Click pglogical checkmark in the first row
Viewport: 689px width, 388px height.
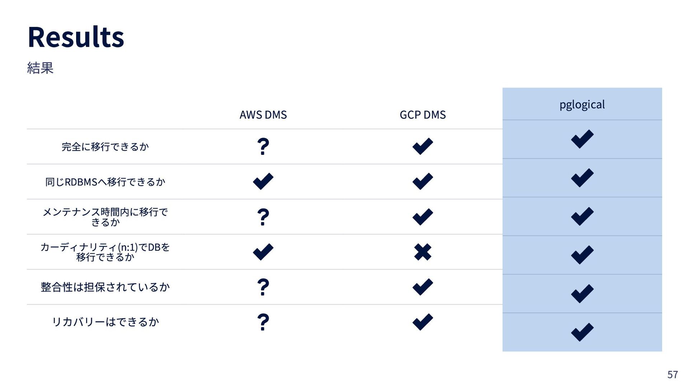[582, 139]
